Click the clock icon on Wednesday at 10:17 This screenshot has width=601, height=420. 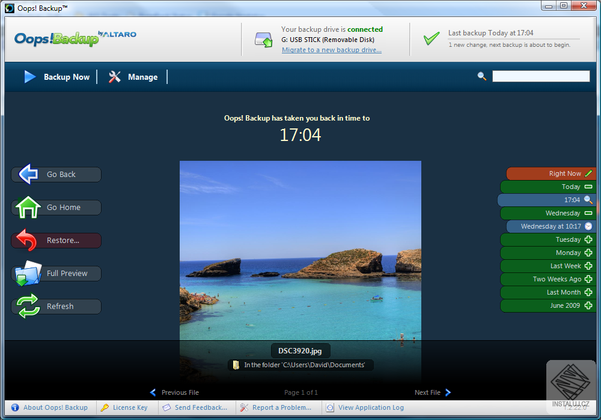(588, 226)
